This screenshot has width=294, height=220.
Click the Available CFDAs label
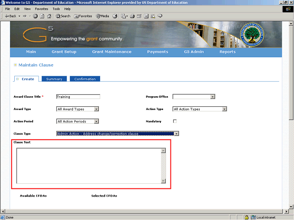(x=34, y=196)
